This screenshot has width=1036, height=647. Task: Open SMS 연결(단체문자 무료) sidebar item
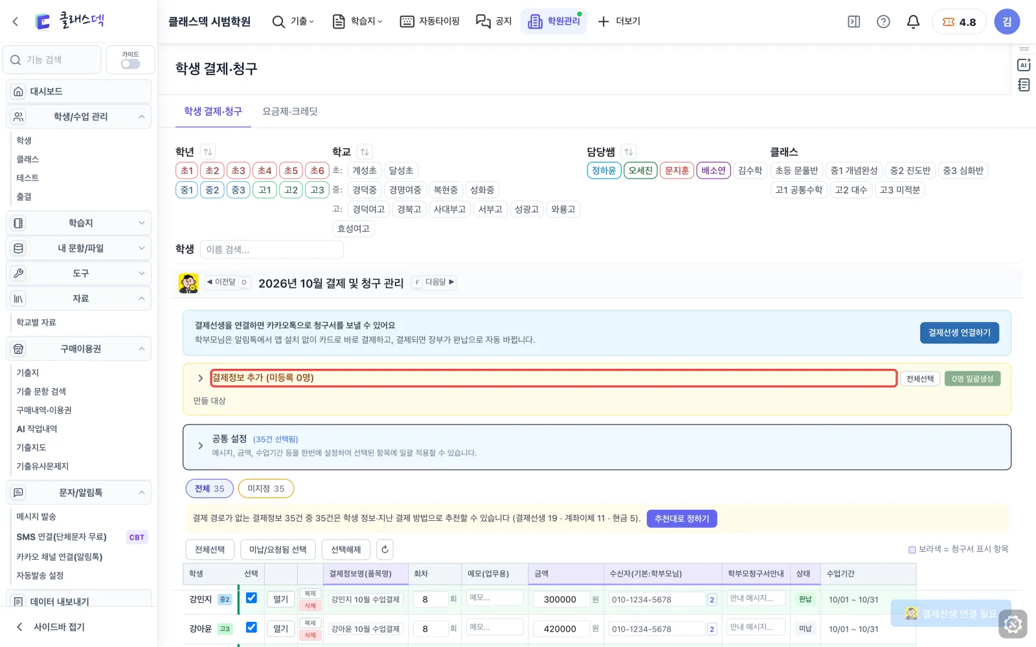coord(62,537)
